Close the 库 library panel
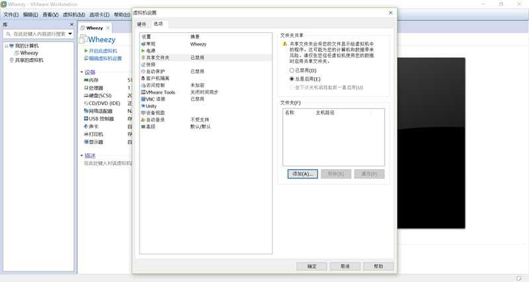The width and height of the screenshot is (529, 282). [71, 24]
